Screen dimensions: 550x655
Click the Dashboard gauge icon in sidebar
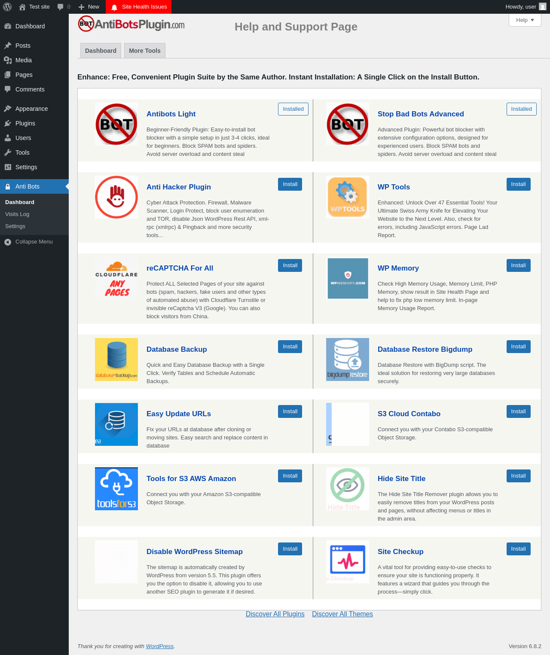click(8, 26)
